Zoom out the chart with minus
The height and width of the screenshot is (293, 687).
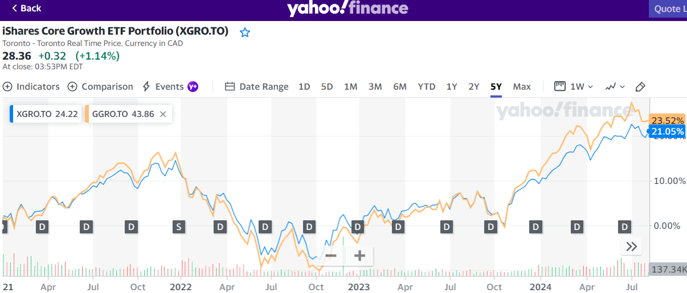click(331, 256)
